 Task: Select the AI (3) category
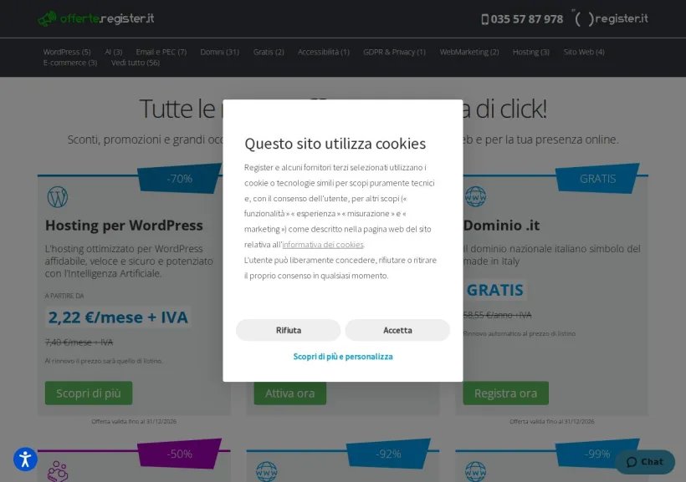113,52
